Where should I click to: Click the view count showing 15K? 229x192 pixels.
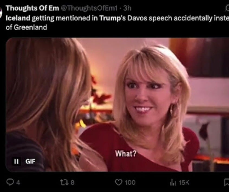point(184,183)
